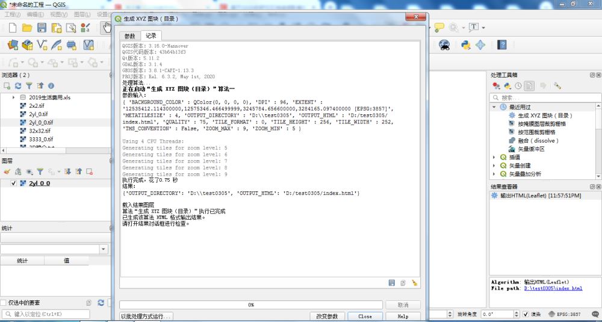Click the browser panel Refresh icon
602x322 pixels.
[x=19, y=86]
